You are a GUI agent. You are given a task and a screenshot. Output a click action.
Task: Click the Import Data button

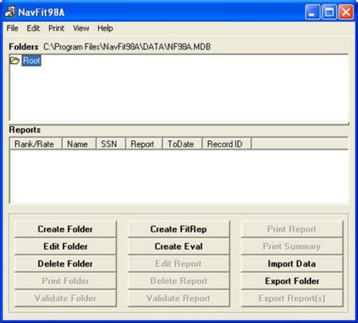pyautogui.click(x=292, y=264)
